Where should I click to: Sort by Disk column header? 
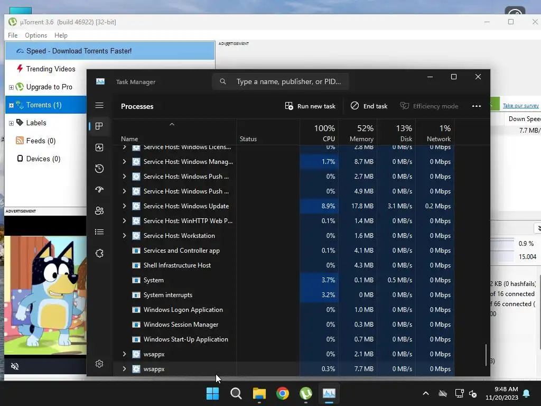click(x=396, y=133)
